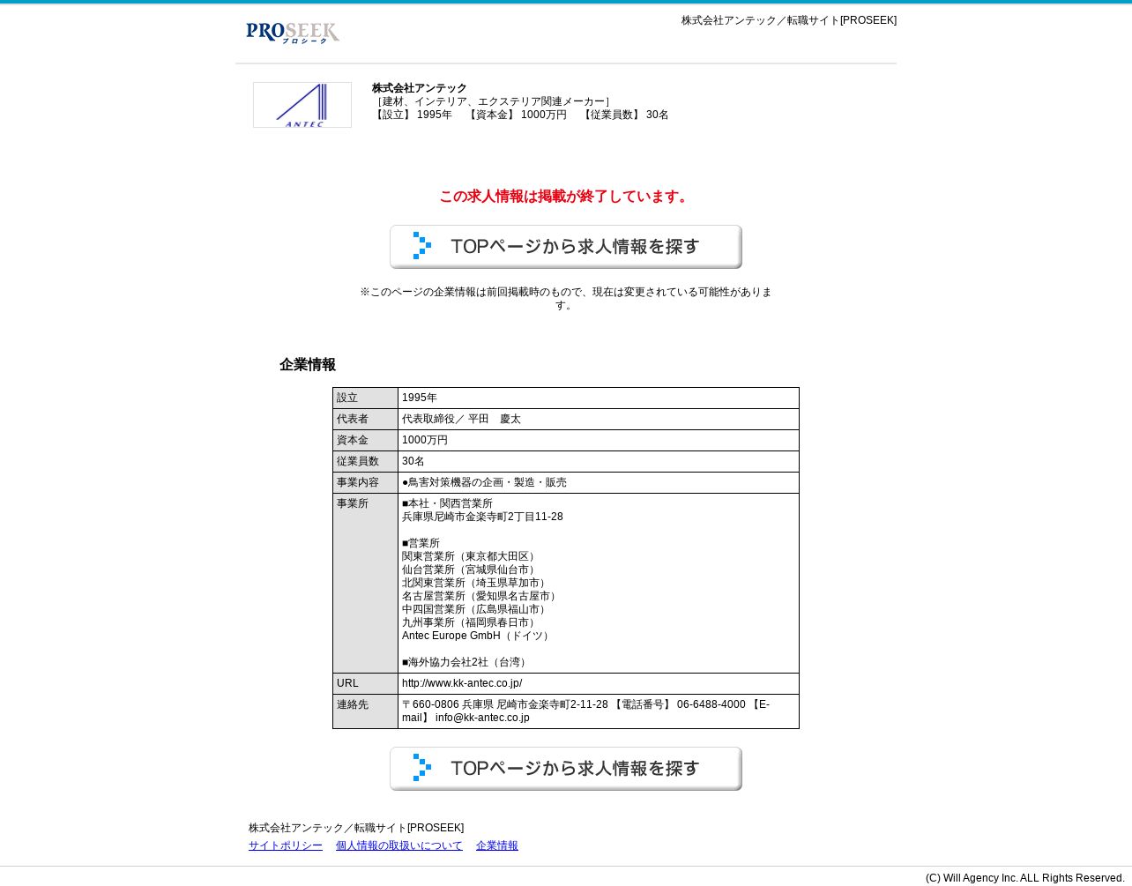Click the bold company name 株式会社アンテック
Screen dimensions: 1132x886
420,88
